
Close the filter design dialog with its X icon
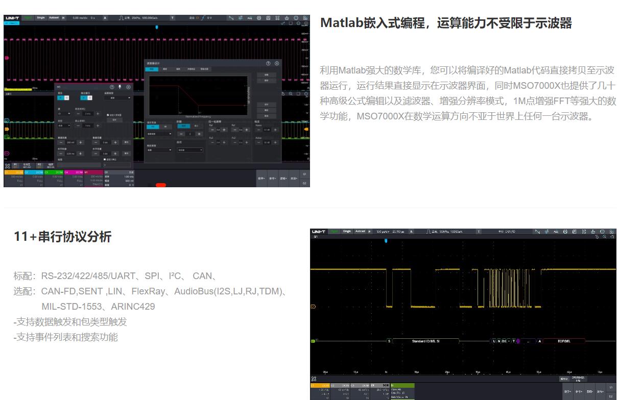click(x=277, y=63)
